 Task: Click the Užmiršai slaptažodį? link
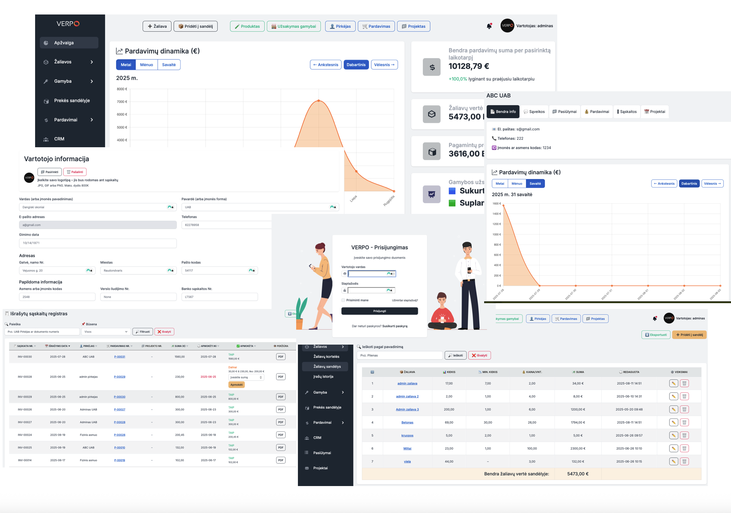pos(405,300)
